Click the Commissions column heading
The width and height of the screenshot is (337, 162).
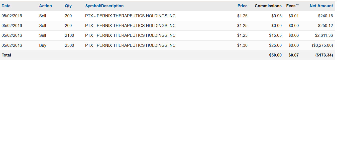268,6
